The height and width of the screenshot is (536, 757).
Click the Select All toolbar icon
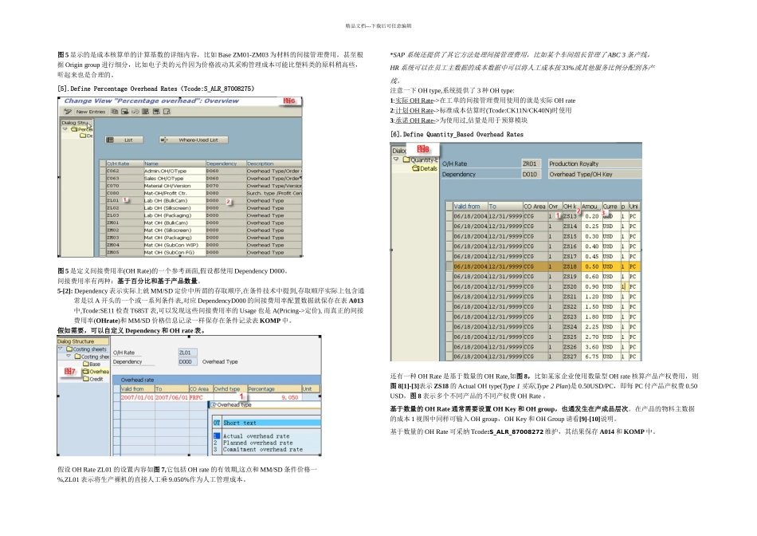coord(145,112)
